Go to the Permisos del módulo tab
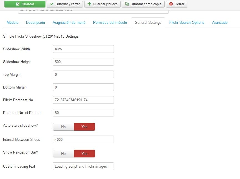 tap(110, 23)
